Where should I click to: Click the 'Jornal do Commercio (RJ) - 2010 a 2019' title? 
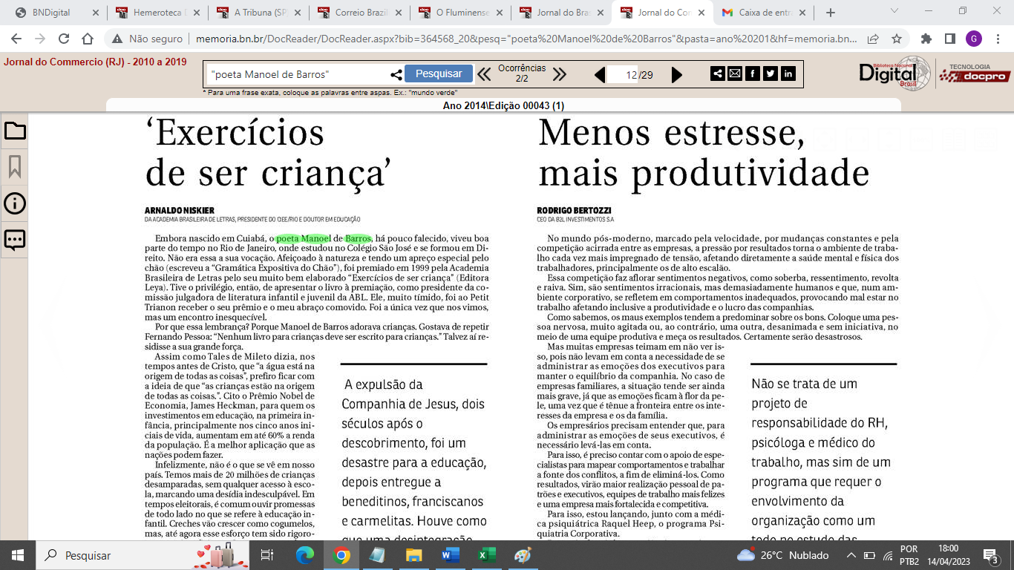[x=95, y=62]
